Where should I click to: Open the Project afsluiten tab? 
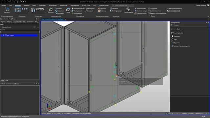[x=104, y=5]
